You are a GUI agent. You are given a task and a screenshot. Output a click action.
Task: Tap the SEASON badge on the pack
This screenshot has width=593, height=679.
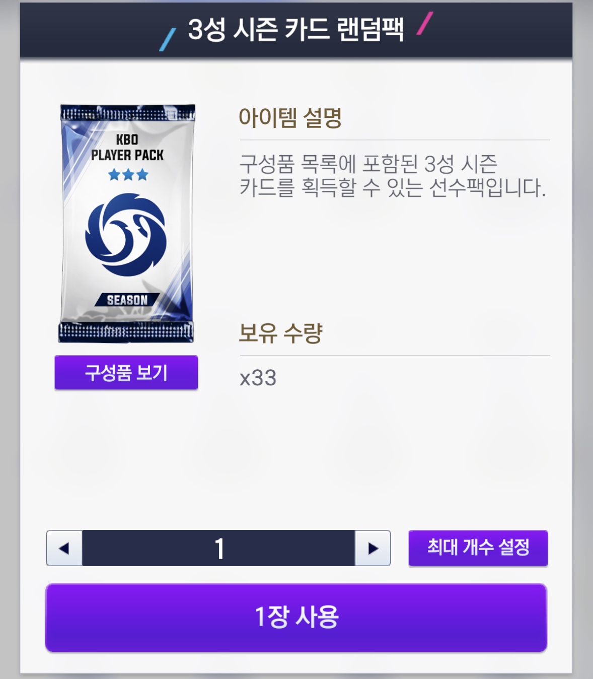[x=127, y=300]
